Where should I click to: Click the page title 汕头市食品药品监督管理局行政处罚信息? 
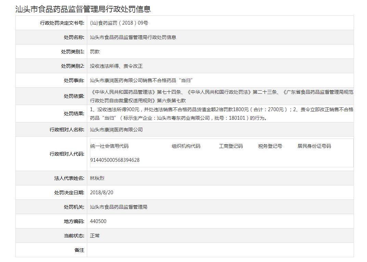click(83, 9)
